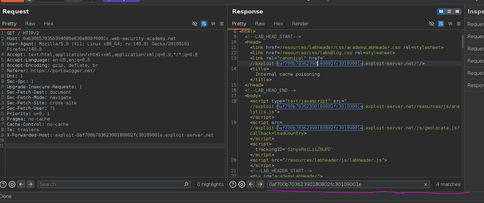Switch Request view to Raw tab

point(30,24)
